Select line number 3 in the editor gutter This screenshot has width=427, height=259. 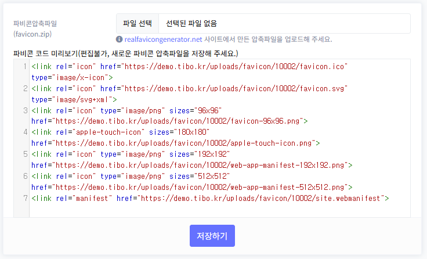click(24, 110)
